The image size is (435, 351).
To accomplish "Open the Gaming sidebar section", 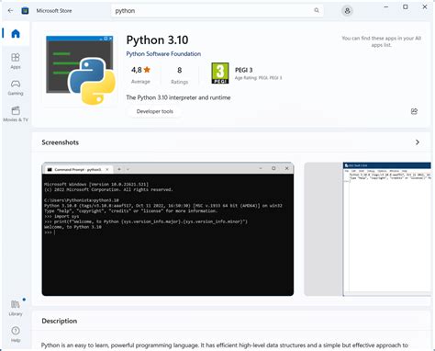I will point(16,87).
